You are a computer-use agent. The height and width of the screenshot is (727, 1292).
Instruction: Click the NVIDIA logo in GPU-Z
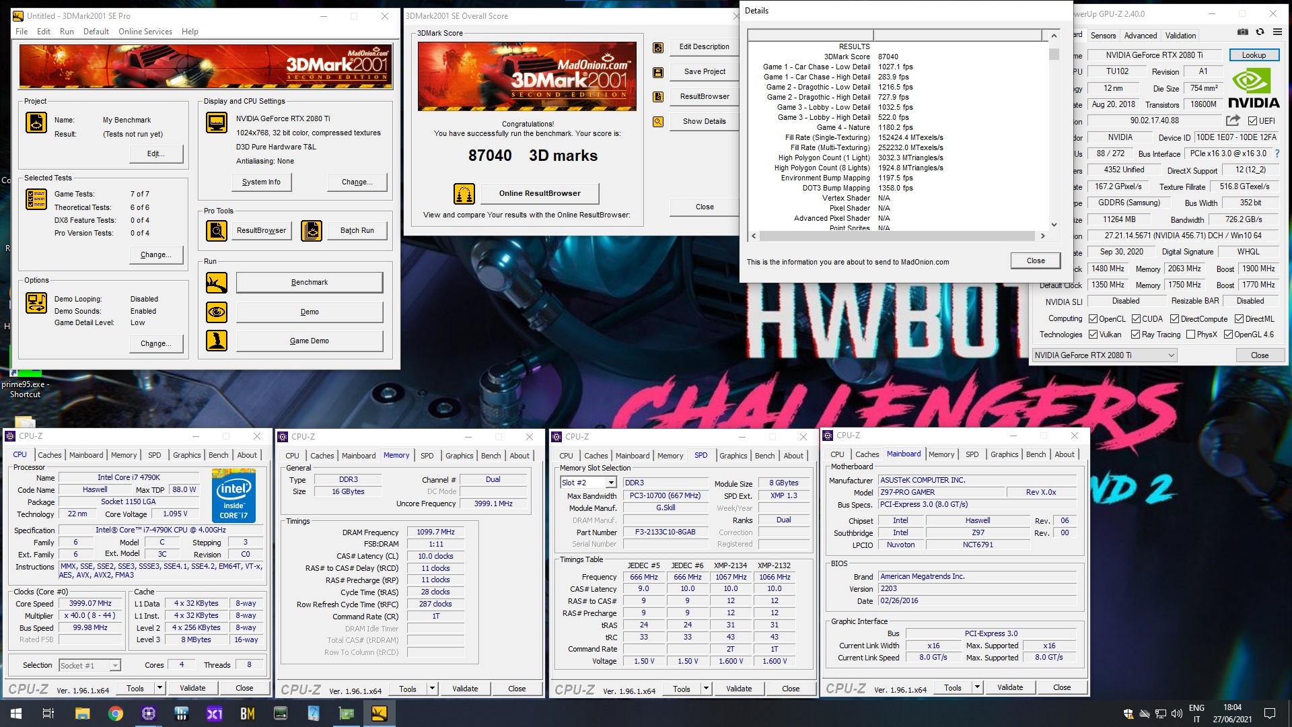(x=1254, y=89)
